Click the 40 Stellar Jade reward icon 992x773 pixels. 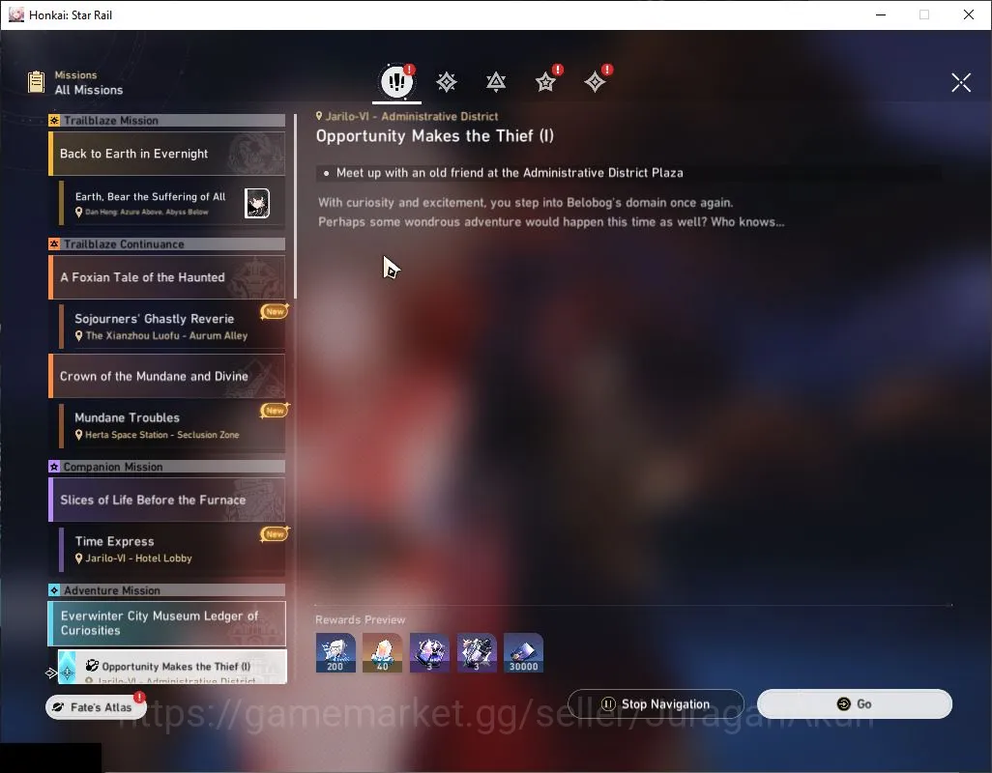[x=382, y=652]
